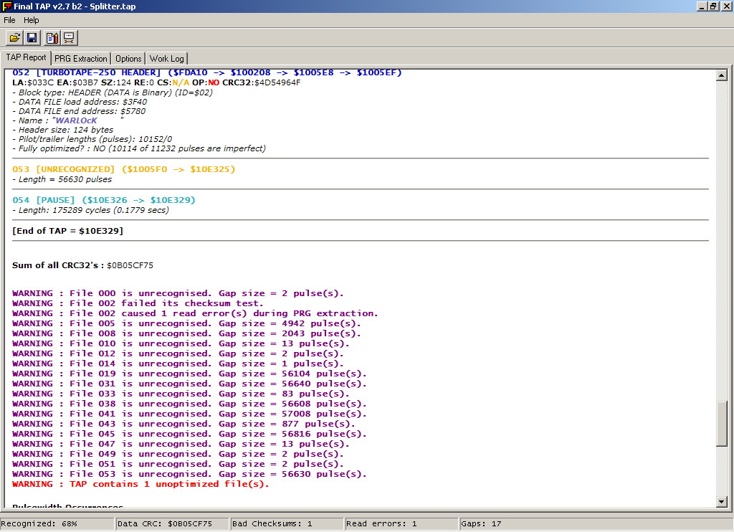Image resolution: width=734 pixels, height=532 pixels.
Task: Click the floppy disk save icon
Action: 32,38
